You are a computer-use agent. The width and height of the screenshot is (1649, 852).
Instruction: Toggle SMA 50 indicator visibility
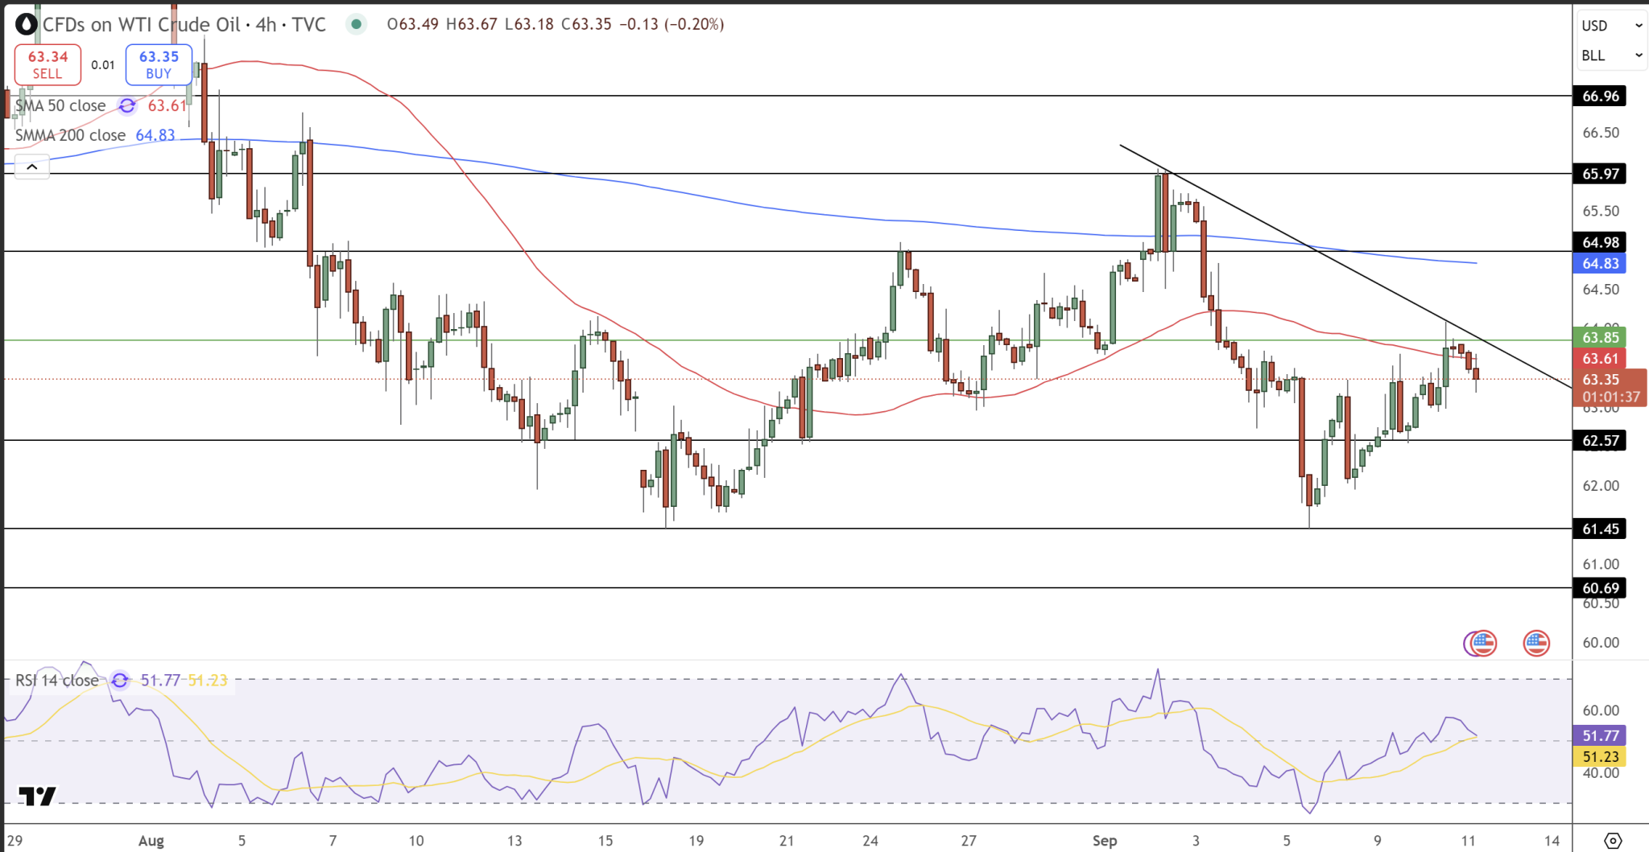[x=60, y=105]
